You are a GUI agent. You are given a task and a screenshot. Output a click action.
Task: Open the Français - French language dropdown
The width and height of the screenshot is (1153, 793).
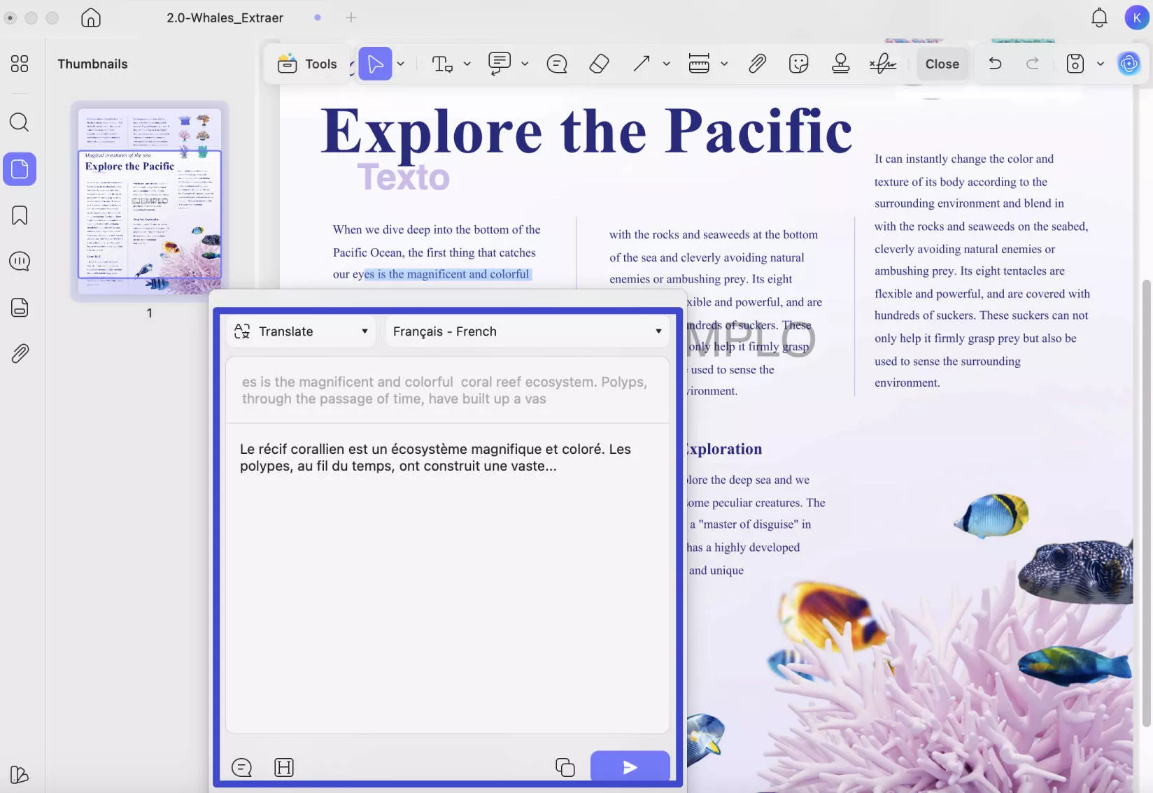pyautogui.click(x=527, y=331)
